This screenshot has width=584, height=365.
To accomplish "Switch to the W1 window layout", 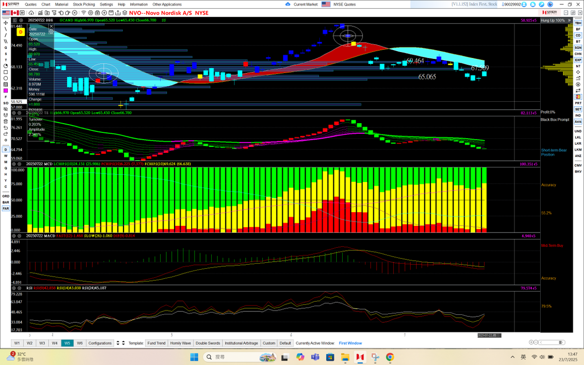I will [x=17, y=343].
